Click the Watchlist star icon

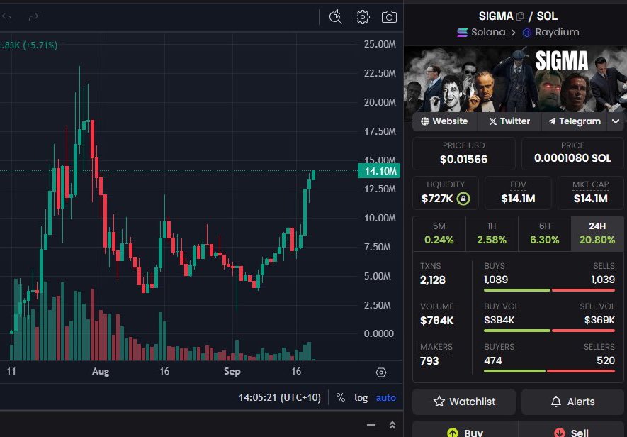click(439, 402)
